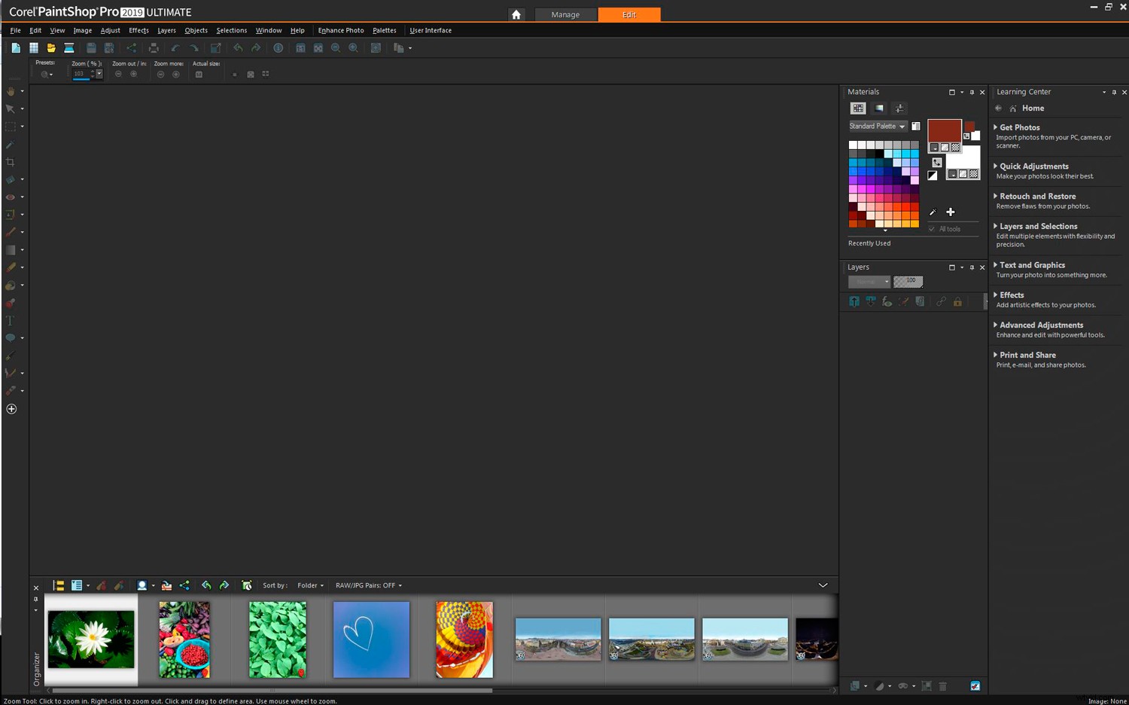
Task: Open the eyedropper in the Materials panel
Action: pyautogui.click(x=933, y=212)
